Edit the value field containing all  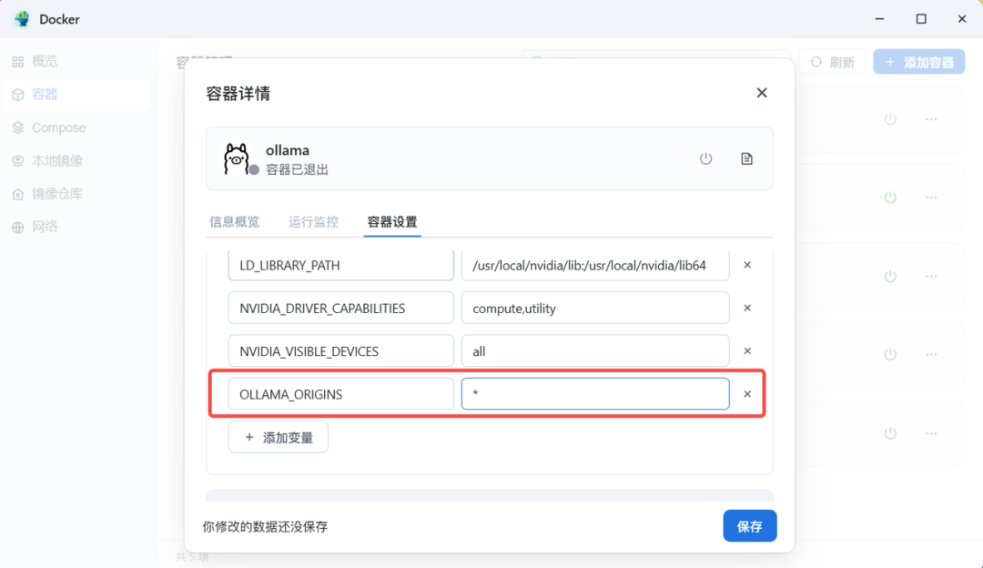(595, 351)
